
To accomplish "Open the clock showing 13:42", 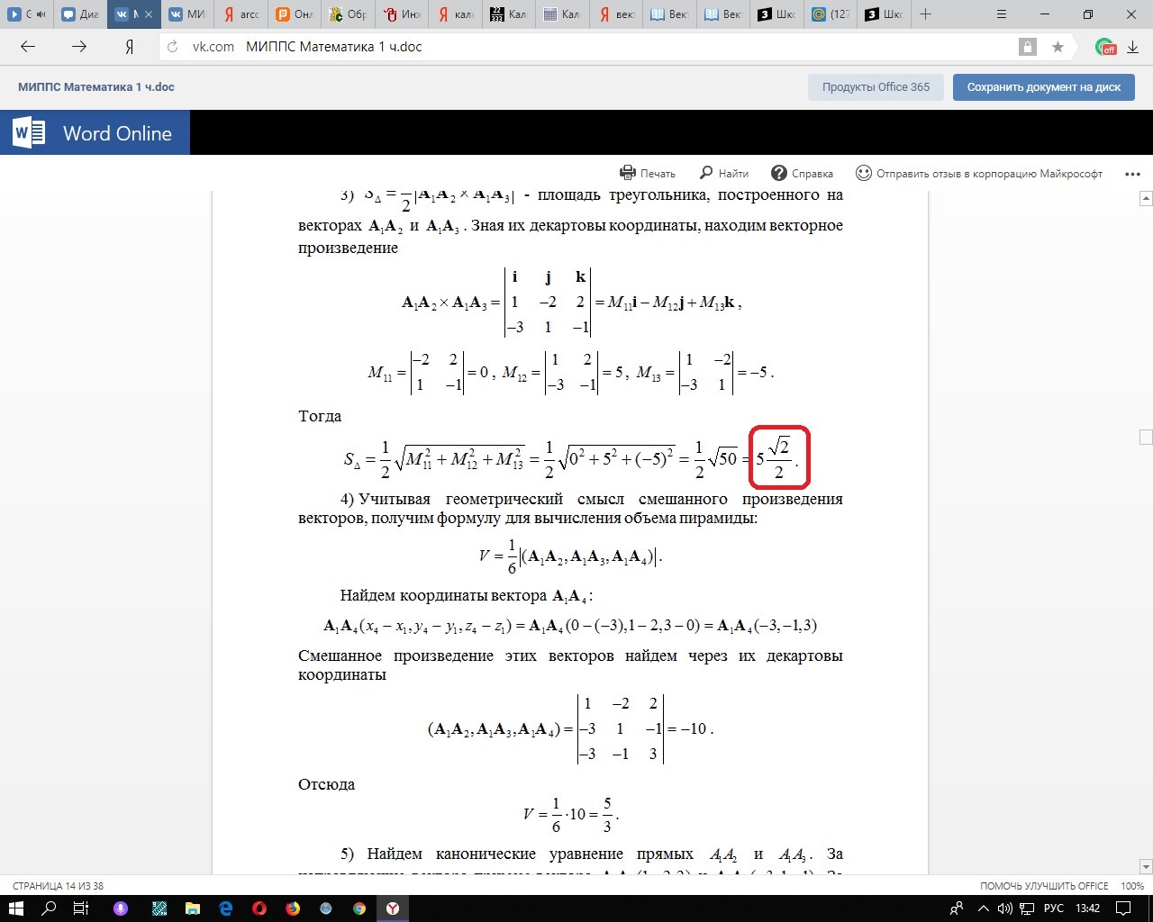I will [x=1087, y=908].
